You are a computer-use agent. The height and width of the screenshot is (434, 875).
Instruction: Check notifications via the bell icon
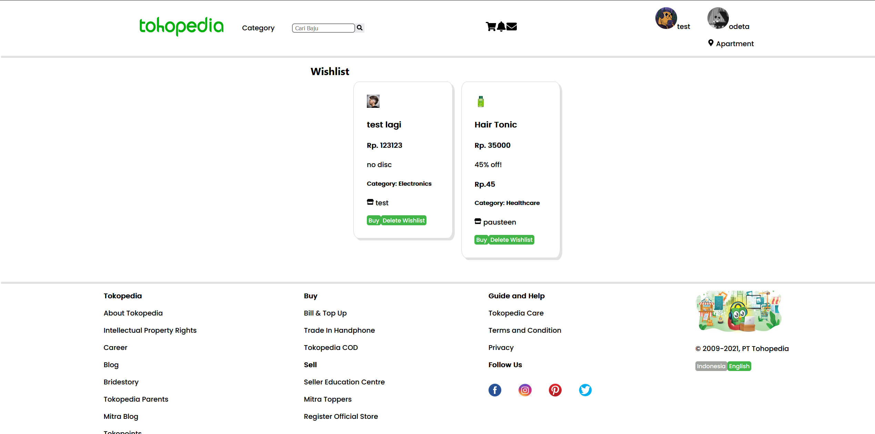click(501, 27)
